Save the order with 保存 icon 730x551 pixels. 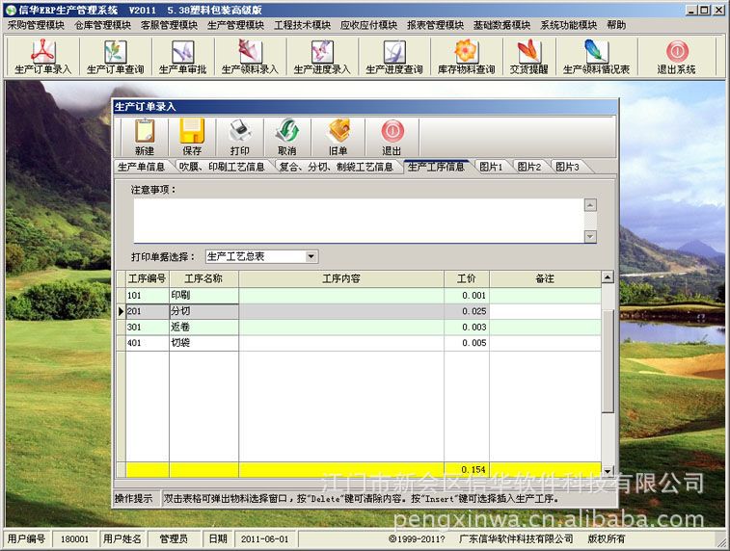tap(192, 137)
